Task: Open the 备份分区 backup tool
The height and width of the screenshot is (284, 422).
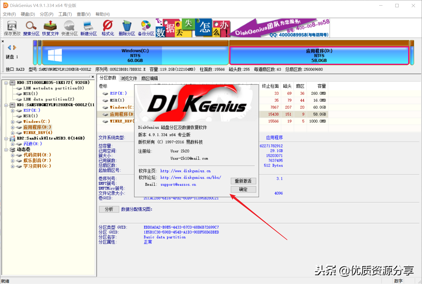Action: click(x=146, y=28)
